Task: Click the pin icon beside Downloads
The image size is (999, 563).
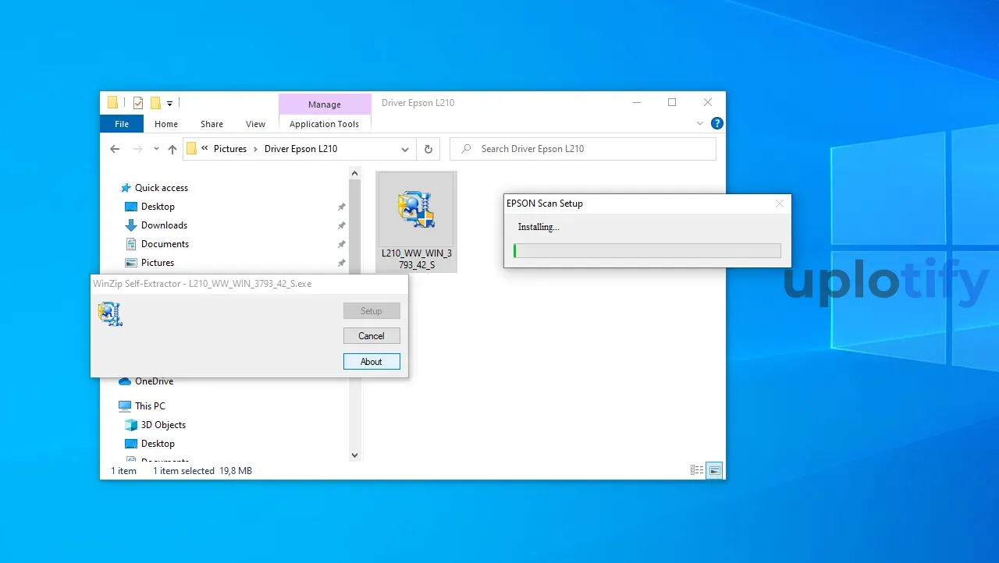Action: [x=341, y=225]
